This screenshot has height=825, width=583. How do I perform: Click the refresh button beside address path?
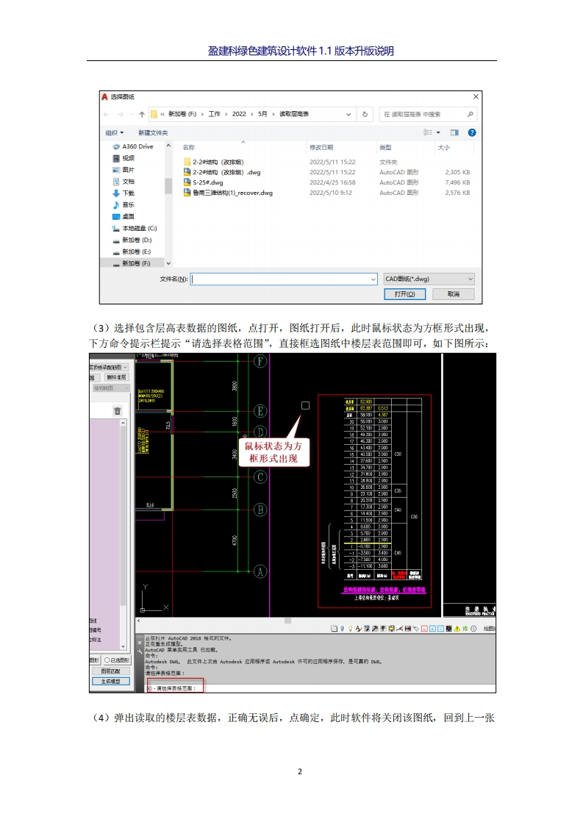[x=365, y=114]
